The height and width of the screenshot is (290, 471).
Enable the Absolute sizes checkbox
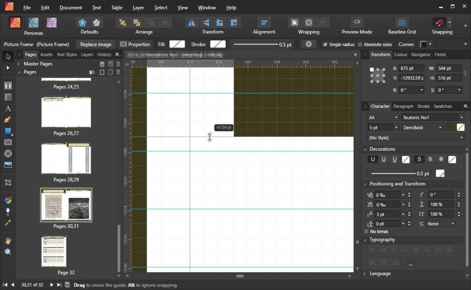coord(360,44)
